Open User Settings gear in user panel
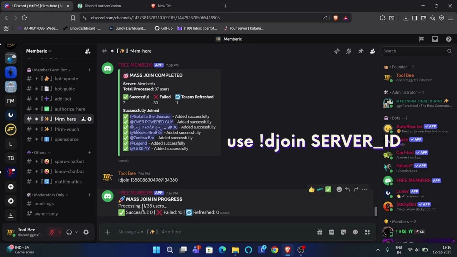This screenshot has width=457, height=257. (86, 232)
